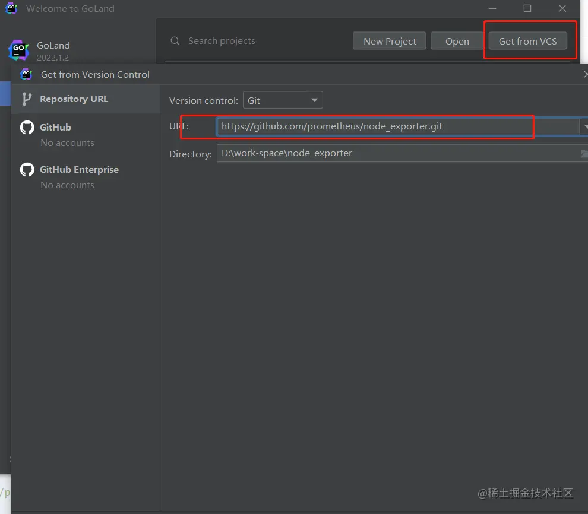Maximize the Welcome to GoLand window
This screenshot has width=588, height=514.
pyautogui.click(x=527, y=8)
